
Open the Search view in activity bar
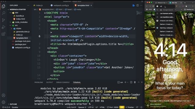(3, 13)
